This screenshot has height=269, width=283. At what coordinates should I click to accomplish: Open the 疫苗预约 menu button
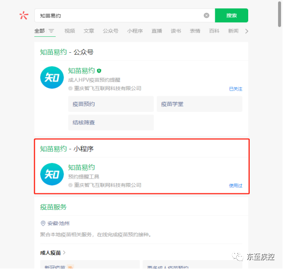point(111,104)
